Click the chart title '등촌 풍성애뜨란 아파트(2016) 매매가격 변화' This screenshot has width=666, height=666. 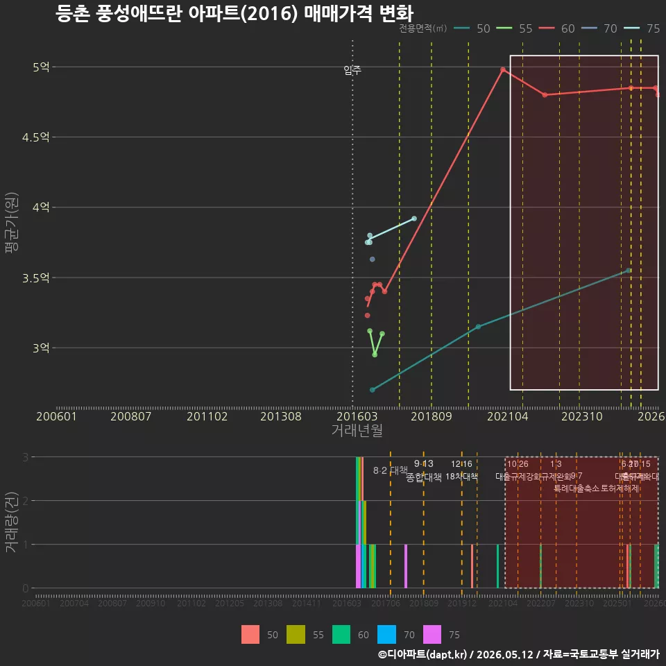[x=234, y=13]
